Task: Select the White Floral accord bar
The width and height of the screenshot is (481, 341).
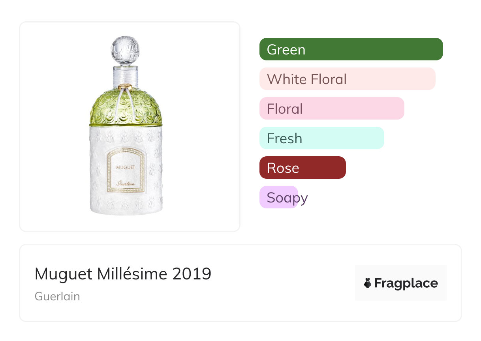Action: pyautogui.click(x=347, y=79)
